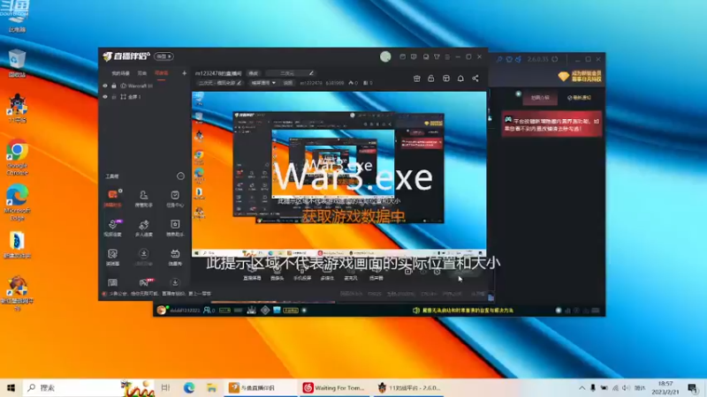This screenshot has height=397, width=707.
Task: Click wrench icon in 11 platform title bar
Action: 499,59
